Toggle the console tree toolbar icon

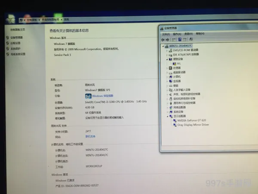click(x=174, y=40)
